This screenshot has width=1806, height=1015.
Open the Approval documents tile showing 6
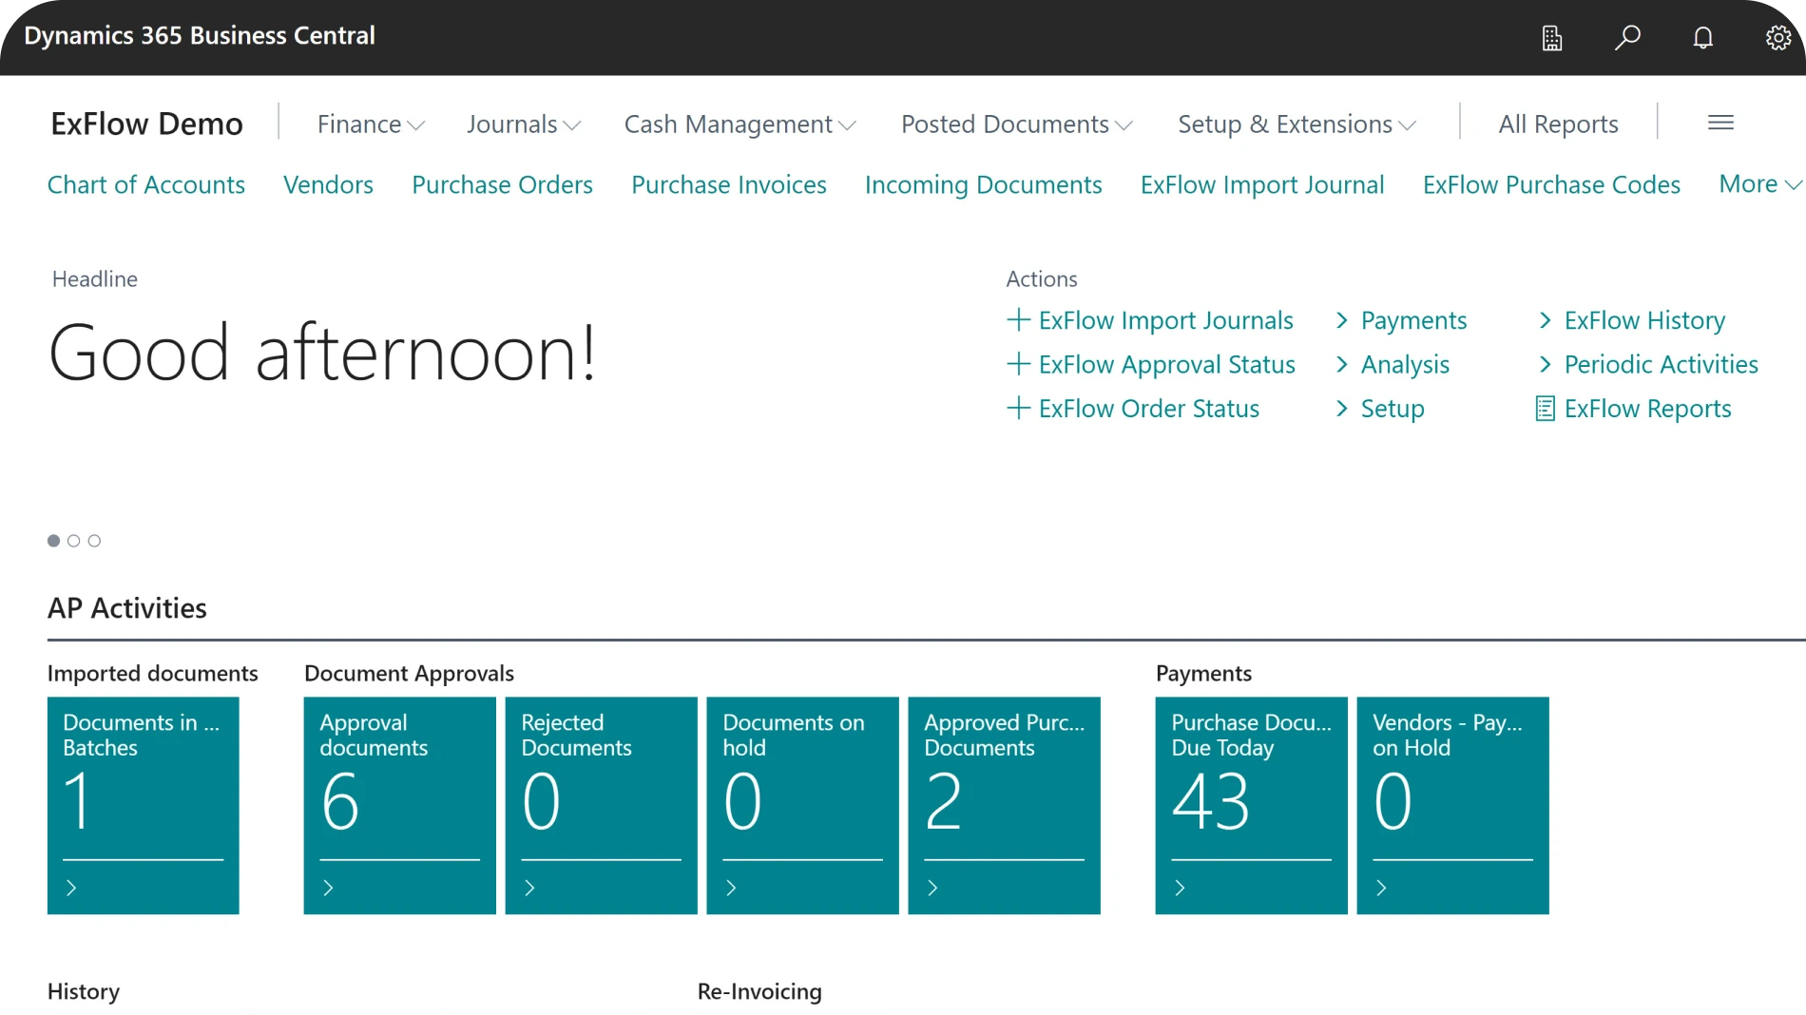399,806
